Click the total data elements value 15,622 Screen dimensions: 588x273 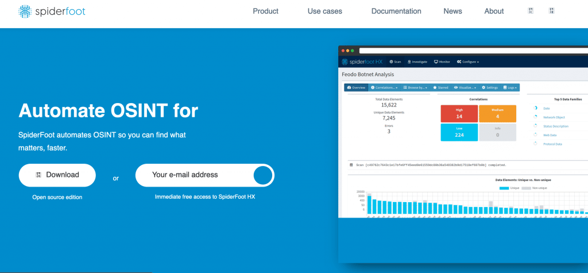coord(389,105)
